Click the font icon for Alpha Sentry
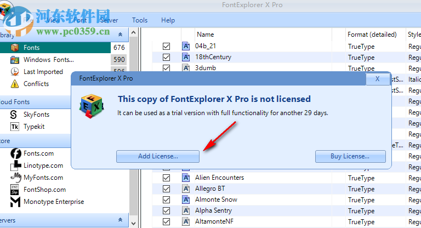 coord(186,210)
